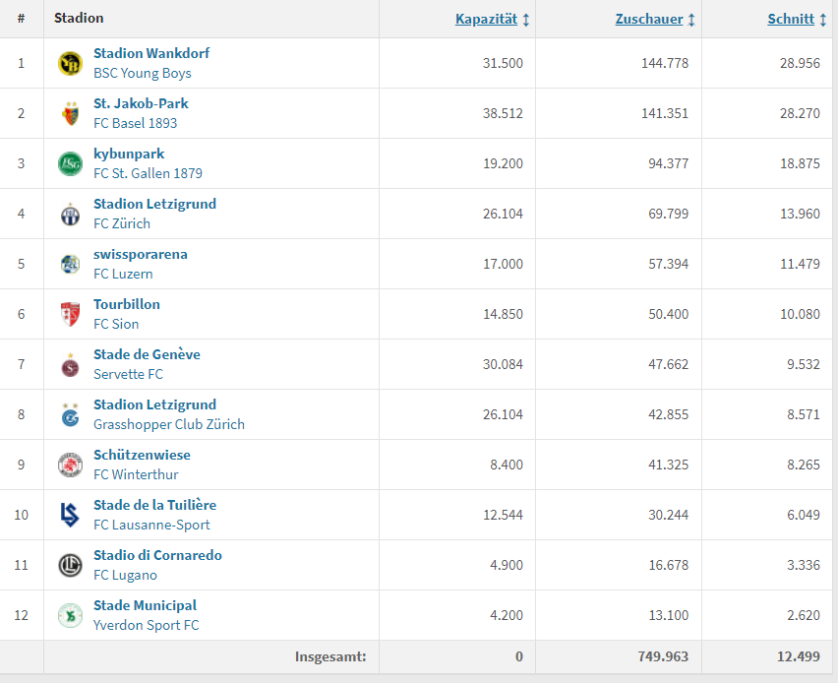Open the Schützenwiese stadium link
The height and width of the screenshot is (683, 838).
(x=143, y=455)
